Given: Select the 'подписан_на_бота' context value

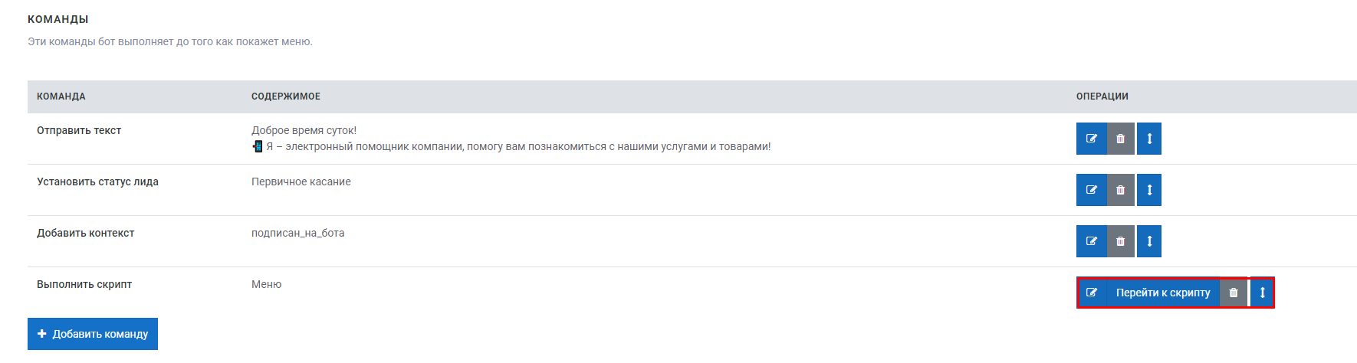Looking at the screenshot, I should coord(298,233).
